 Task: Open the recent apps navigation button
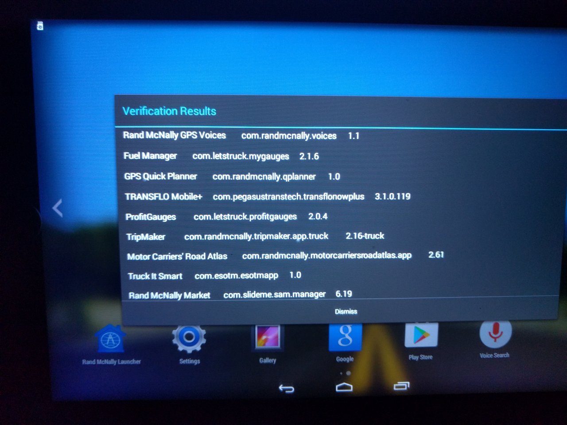[401, 386]
